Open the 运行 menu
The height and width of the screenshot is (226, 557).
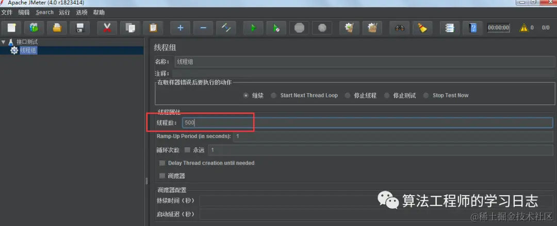[64, 12]
